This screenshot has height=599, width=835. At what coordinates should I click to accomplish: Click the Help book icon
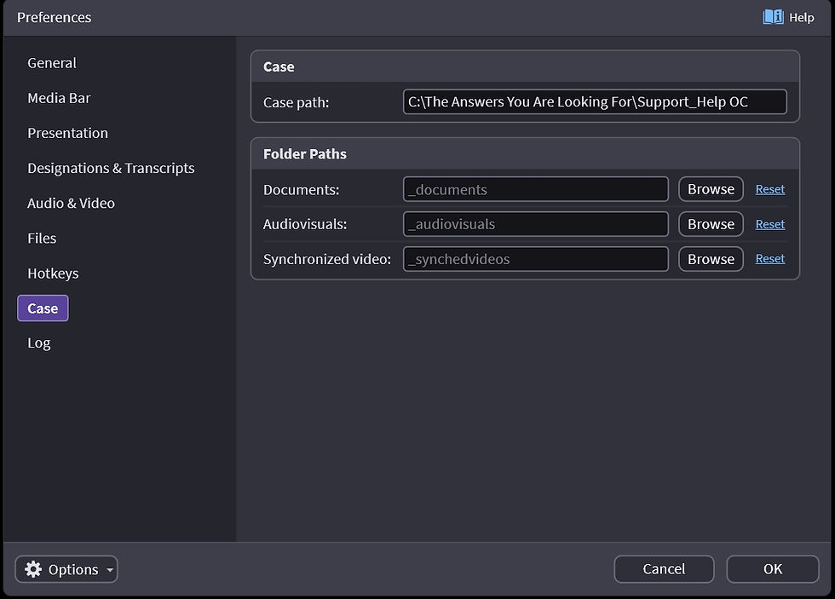click(775, 17)
